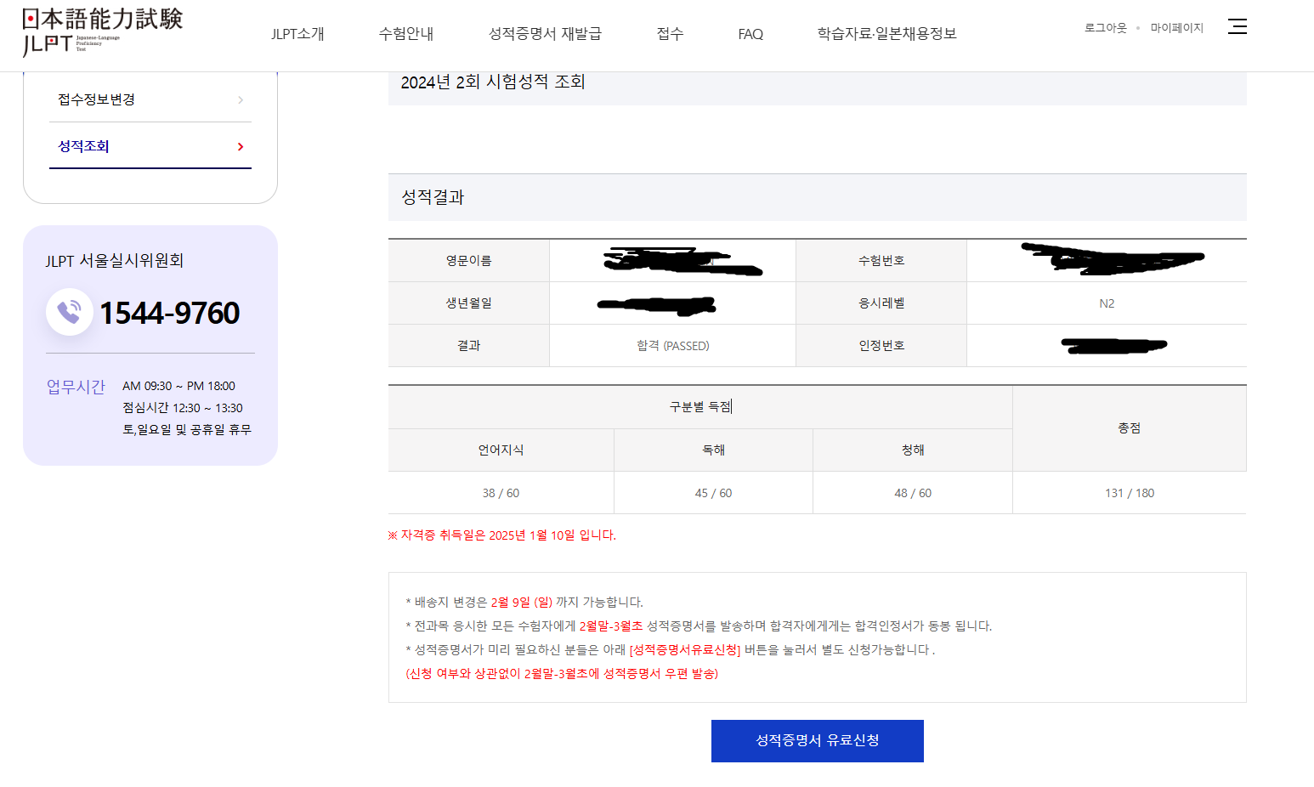Open the 접수 menu item

(x=670, y=32)
